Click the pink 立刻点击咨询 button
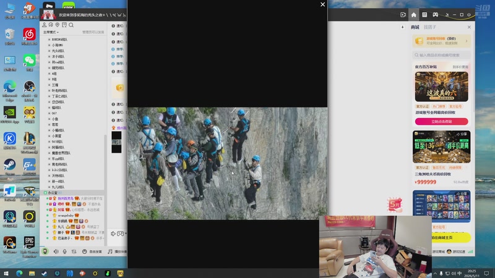Screen dimensions: 495x278 (441, 121)
